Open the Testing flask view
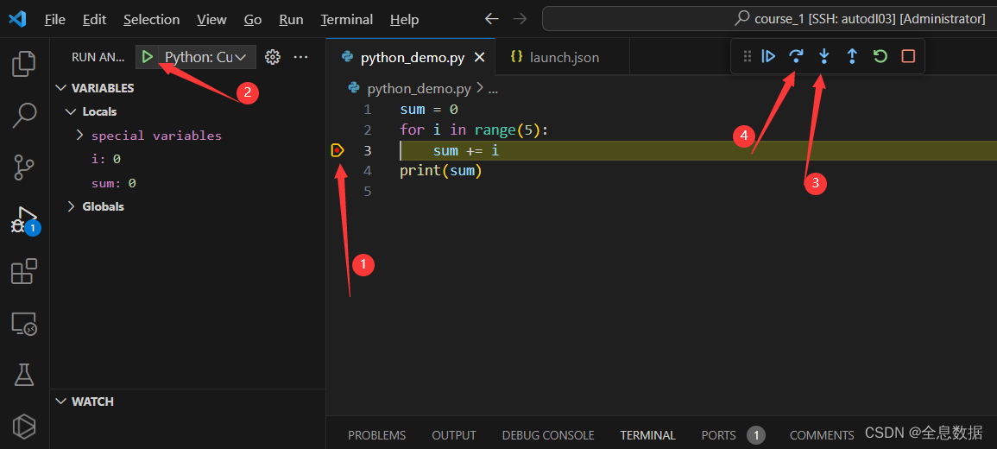Viewport: 997px width, 449px height. pyautogui.click(x=24, y=376)
